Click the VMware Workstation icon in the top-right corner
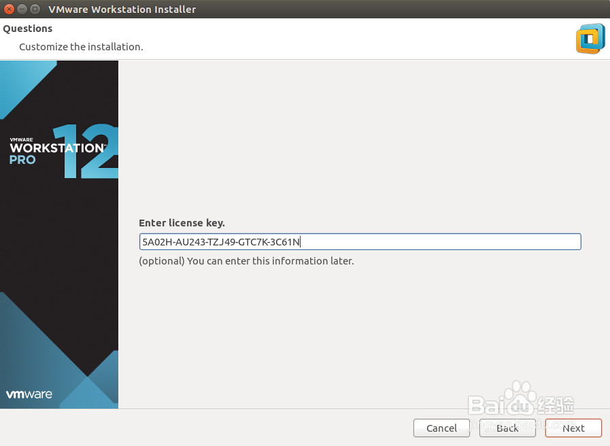Screen dimensions: 610x446 pos(590,39)
